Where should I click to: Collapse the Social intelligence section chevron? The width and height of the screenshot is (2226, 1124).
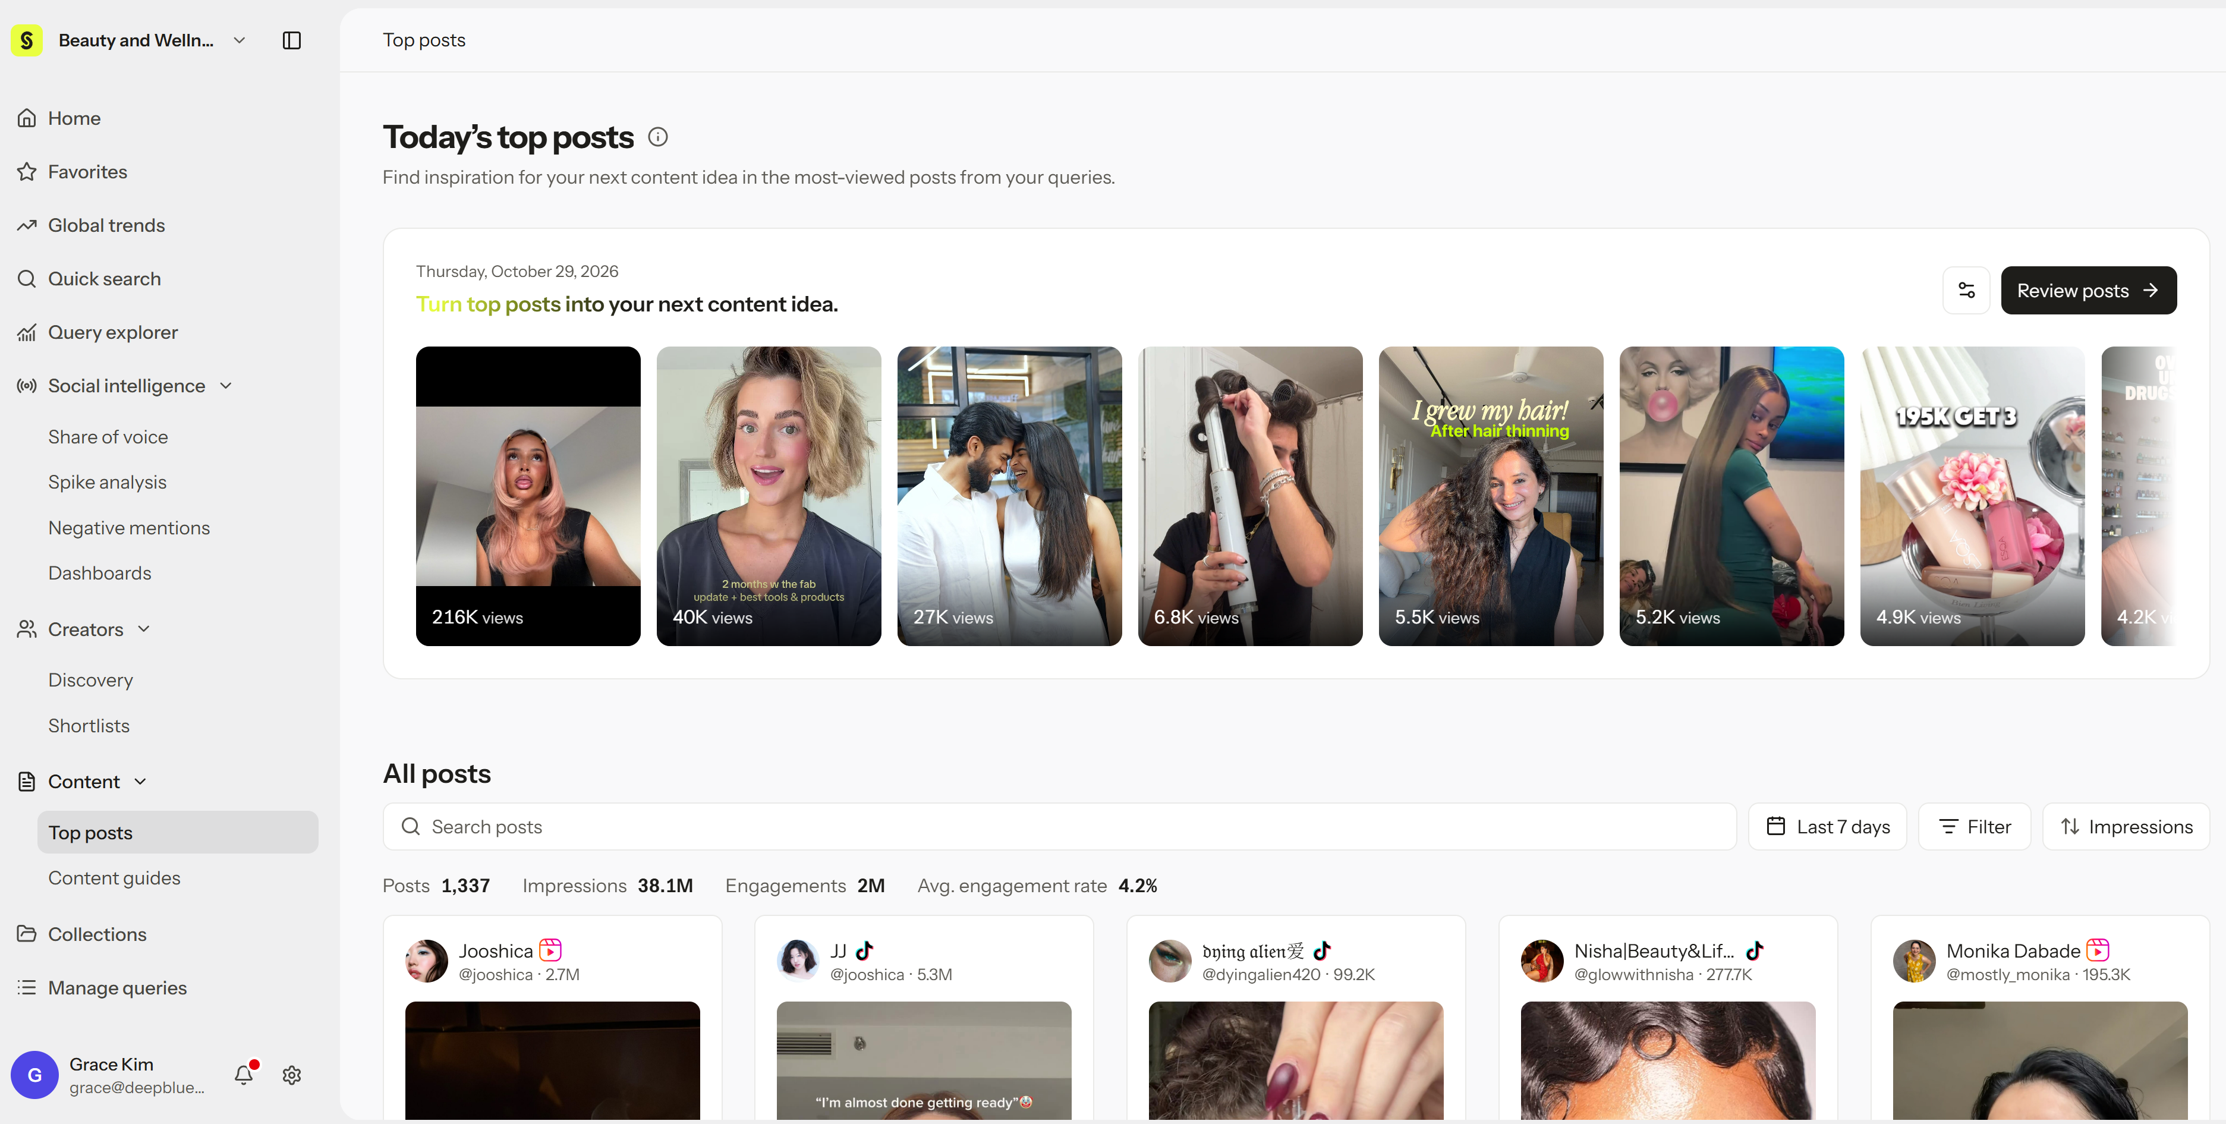[226, 385]
